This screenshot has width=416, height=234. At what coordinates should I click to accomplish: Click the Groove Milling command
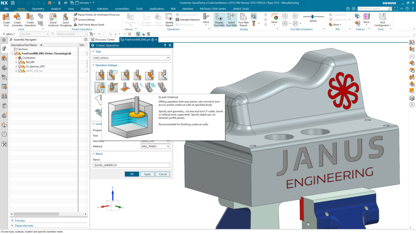pyautogui.click(x=84, y=20)
